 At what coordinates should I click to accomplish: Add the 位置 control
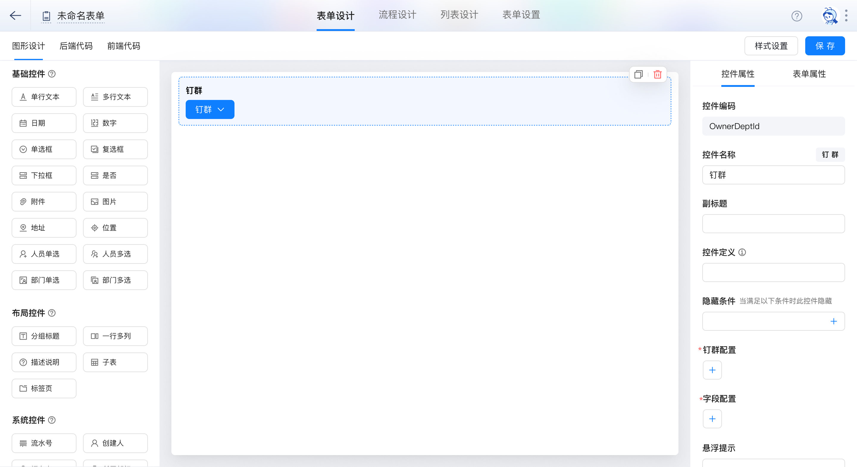tap(115, 228)
